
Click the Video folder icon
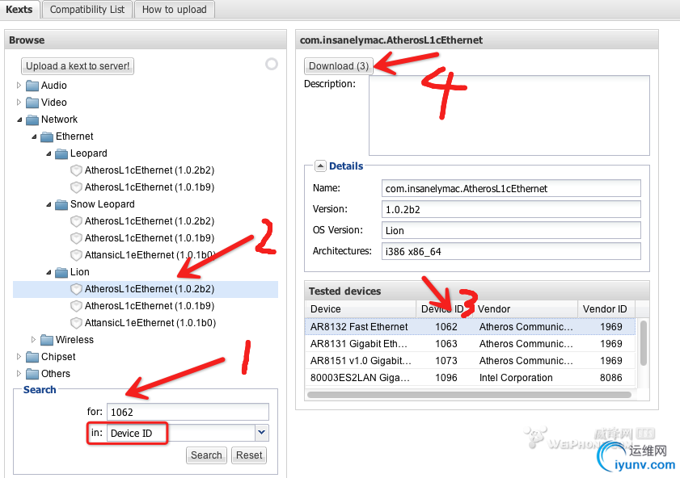[x=32, y=103]
